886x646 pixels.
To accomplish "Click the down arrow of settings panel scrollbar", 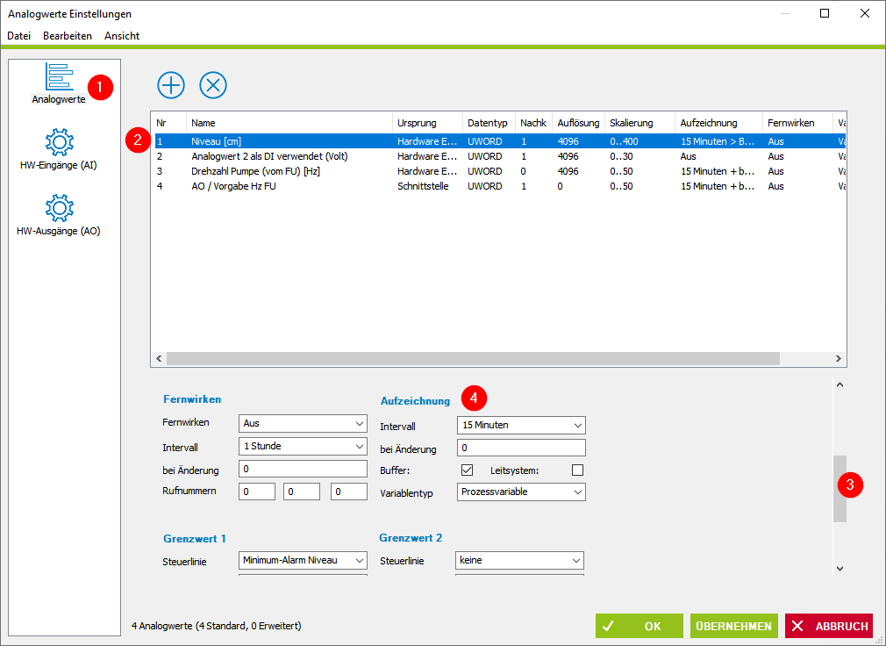I will pyautogui.click(x=840, y=569).
